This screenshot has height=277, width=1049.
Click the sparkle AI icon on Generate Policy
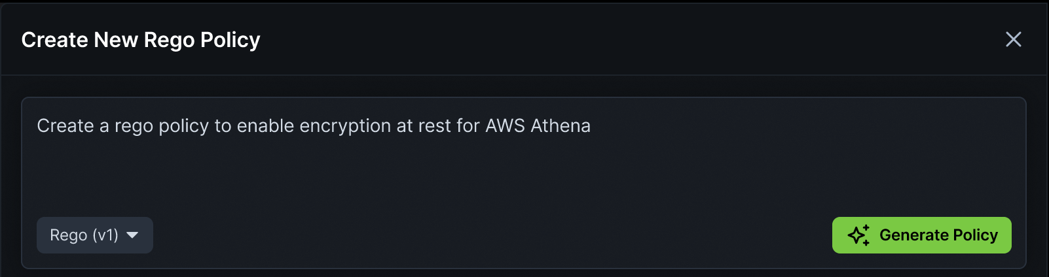point(858,235)
